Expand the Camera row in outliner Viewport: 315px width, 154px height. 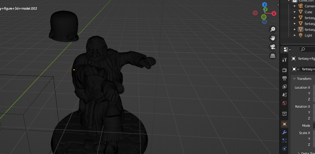pos(295,6)
